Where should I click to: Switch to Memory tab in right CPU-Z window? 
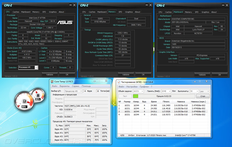tap(188, 12)
